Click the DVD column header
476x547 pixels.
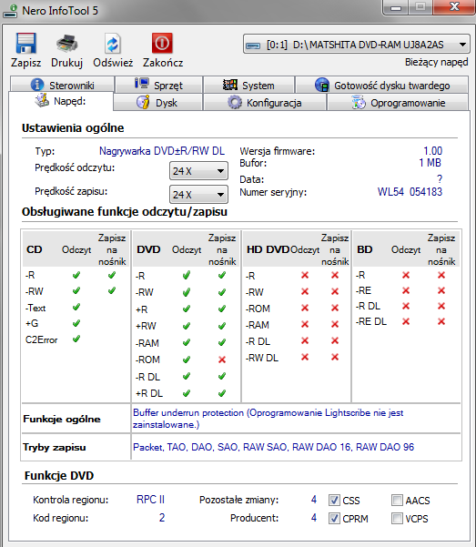pos(148,249)
